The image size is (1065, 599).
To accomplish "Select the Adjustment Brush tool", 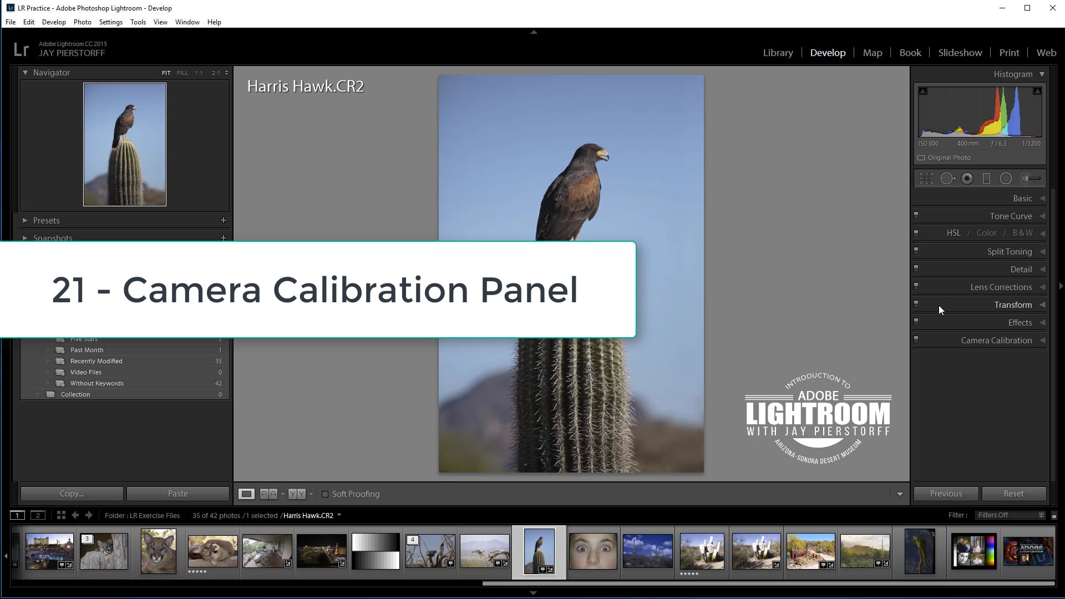I will pyautogui.click(x=1029, y=178).
